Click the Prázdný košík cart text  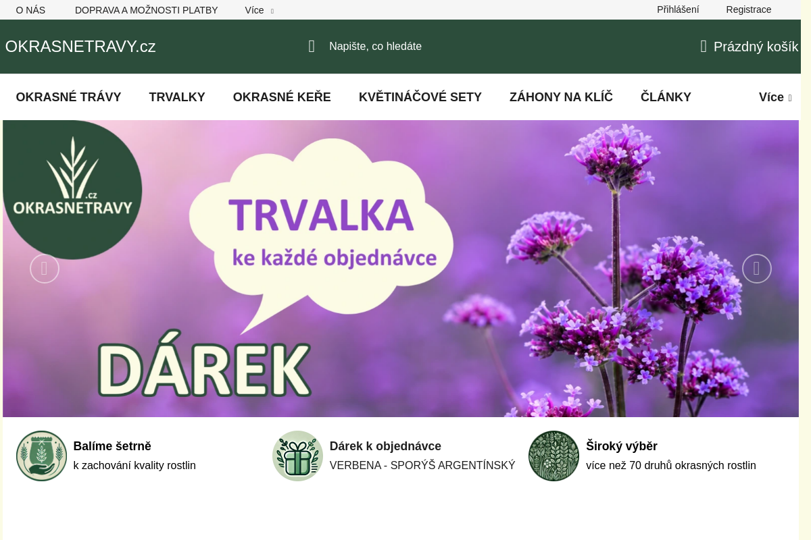[756, 47]
